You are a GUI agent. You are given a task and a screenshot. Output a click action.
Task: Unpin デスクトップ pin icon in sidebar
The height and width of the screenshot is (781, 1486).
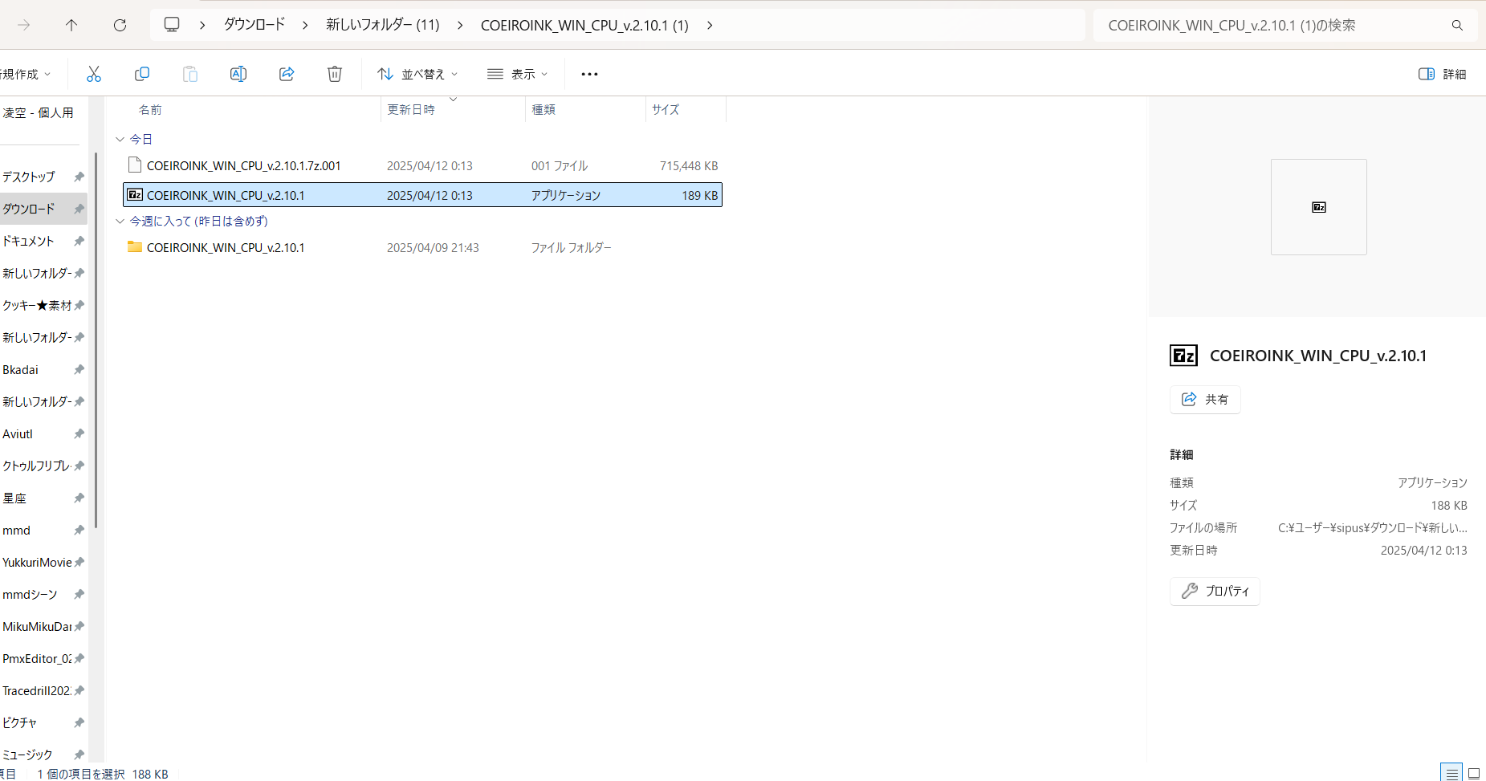(79, 177)
